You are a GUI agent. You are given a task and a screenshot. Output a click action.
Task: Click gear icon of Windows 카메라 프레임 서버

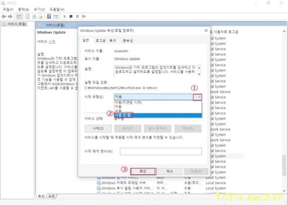click(x=99, y=183)
